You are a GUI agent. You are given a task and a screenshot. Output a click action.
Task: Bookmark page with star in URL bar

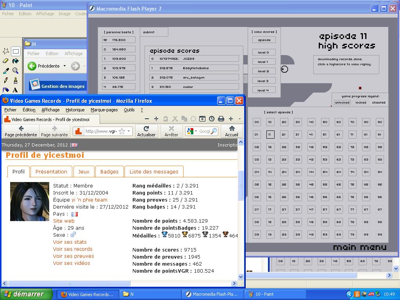[x=122, y=131]
